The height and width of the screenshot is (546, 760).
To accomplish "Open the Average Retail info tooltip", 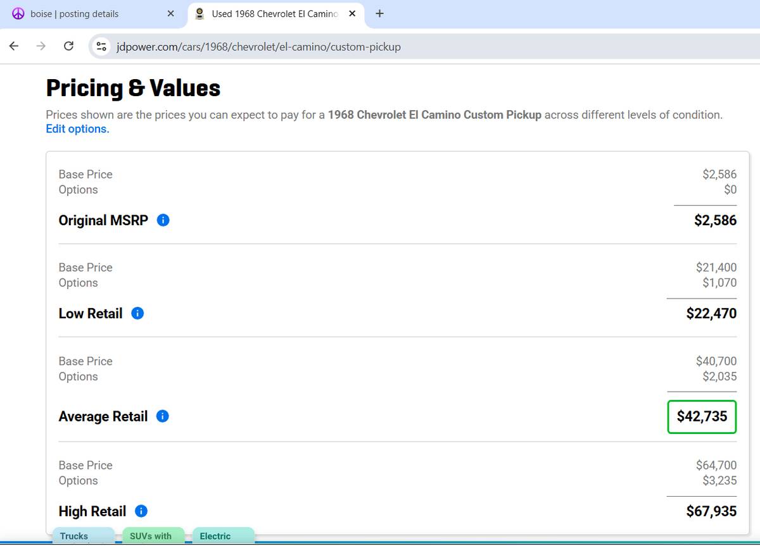I will coord(162,416).
